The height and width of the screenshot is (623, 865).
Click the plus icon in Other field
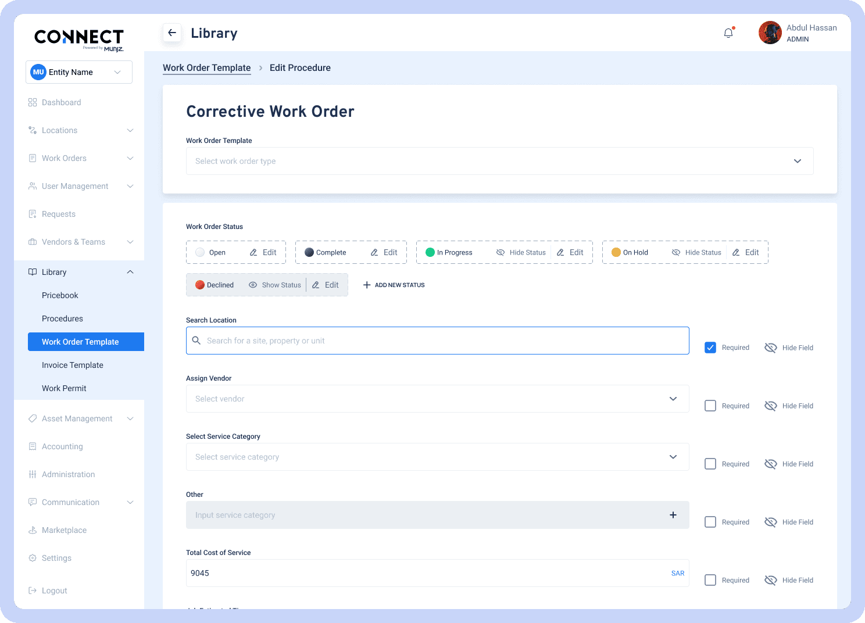click(673, 515)
